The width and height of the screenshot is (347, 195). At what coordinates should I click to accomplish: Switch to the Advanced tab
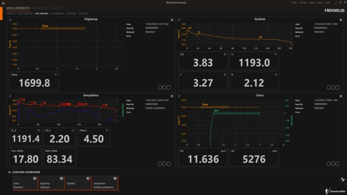[40, 8]
